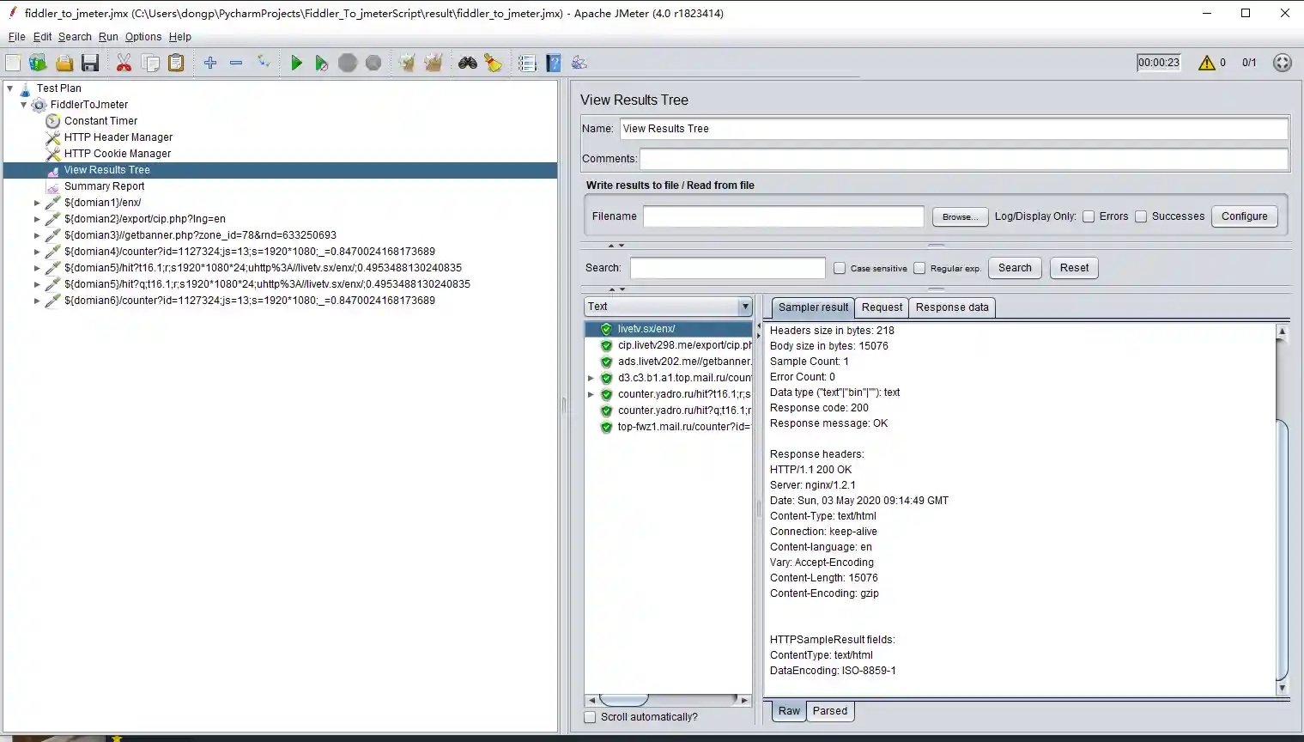Collapse the FiddlerToJmeter thread group
1304x742 pixels.
(x=23, y=105)
